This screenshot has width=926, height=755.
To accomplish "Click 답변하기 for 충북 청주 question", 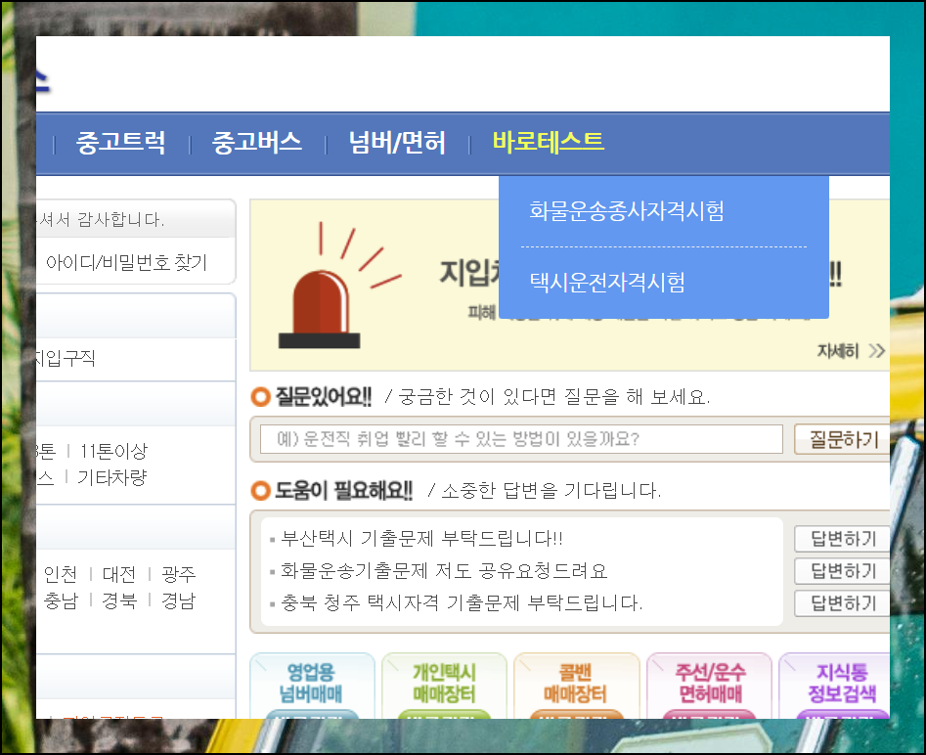I will [843, 602].
